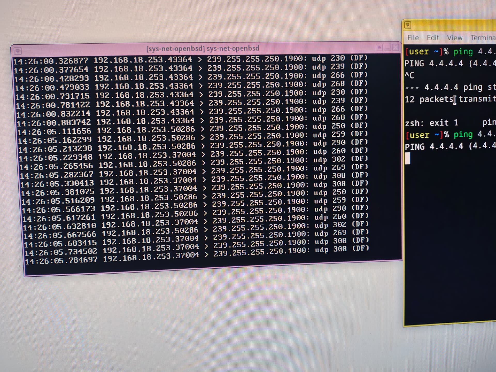
Task: Click timestamp 14:26:00.731715 in the tcpdump output
Action: pos(53,96)
